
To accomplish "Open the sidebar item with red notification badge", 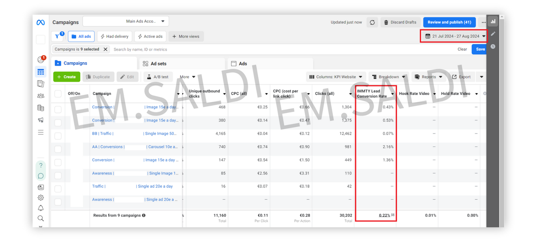I will (x=41, y=59).
